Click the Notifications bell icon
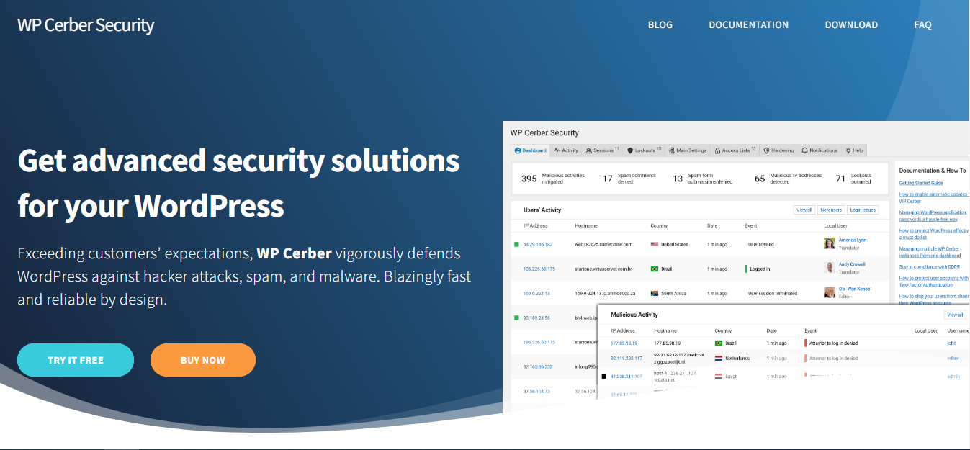 click(x=804, y=150)
